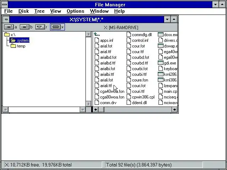227x170 pixels.
Task: Click the x:\ root folder in tree
Action: click(x=10, y=35)
